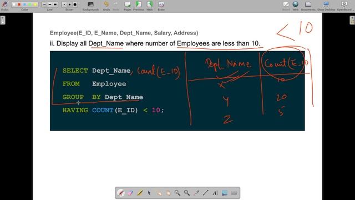This screenshot has width=355, height=200.
Task: Go to the Next page
Action: click(x=150, y=6)
